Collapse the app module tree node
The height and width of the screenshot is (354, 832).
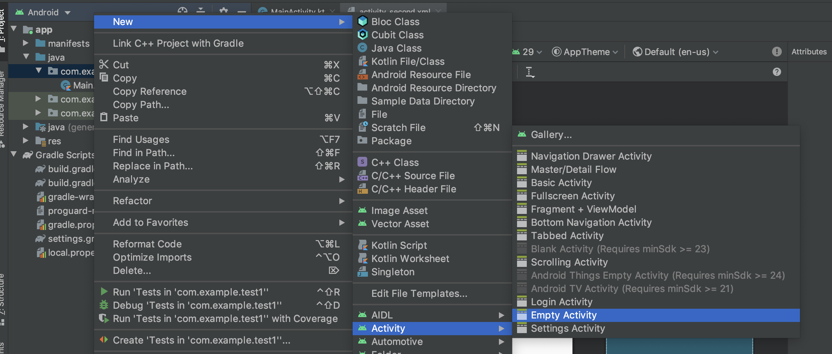tap(14, 29)
